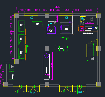
Task: Select the left C7 window label
Action: pos(31,18)
